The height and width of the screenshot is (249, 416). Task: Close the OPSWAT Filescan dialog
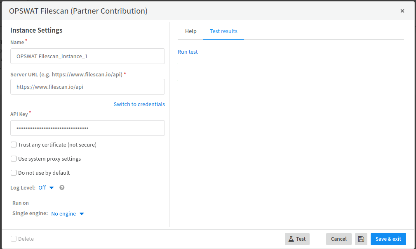pyautogui.click(x=402, y=11)
